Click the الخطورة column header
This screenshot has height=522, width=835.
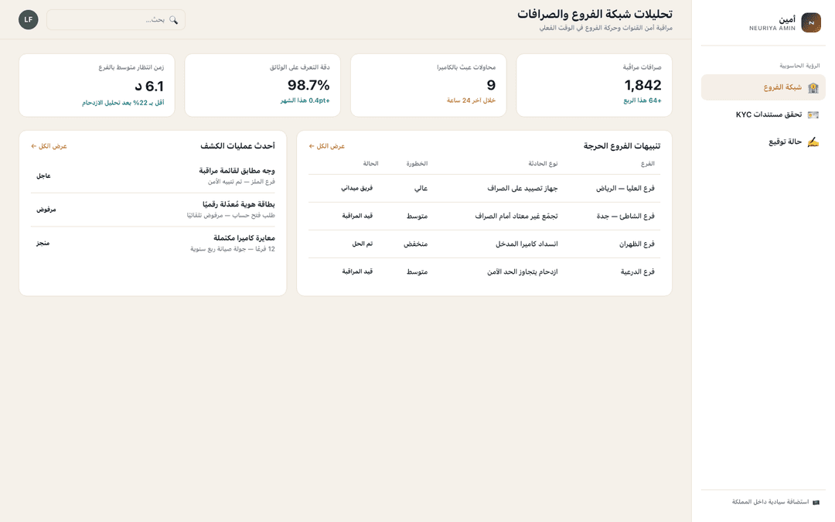click(x=417, y=164)
